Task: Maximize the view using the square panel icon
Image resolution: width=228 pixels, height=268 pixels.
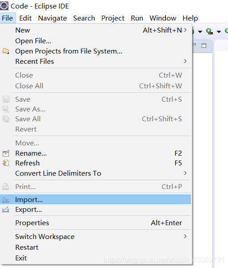Action: [204, 45]
